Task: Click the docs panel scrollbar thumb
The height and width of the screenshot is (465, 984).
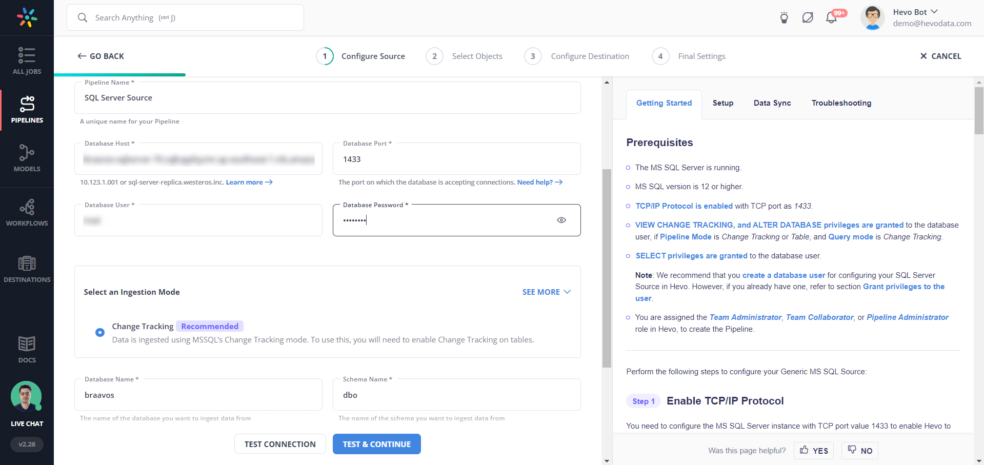Action: tap(979, 110)
